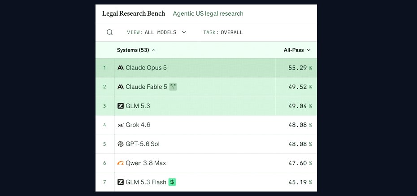Select the GPT-5.6 Sol entry
This screenshot has width=417, height=196.
(143, 144)
